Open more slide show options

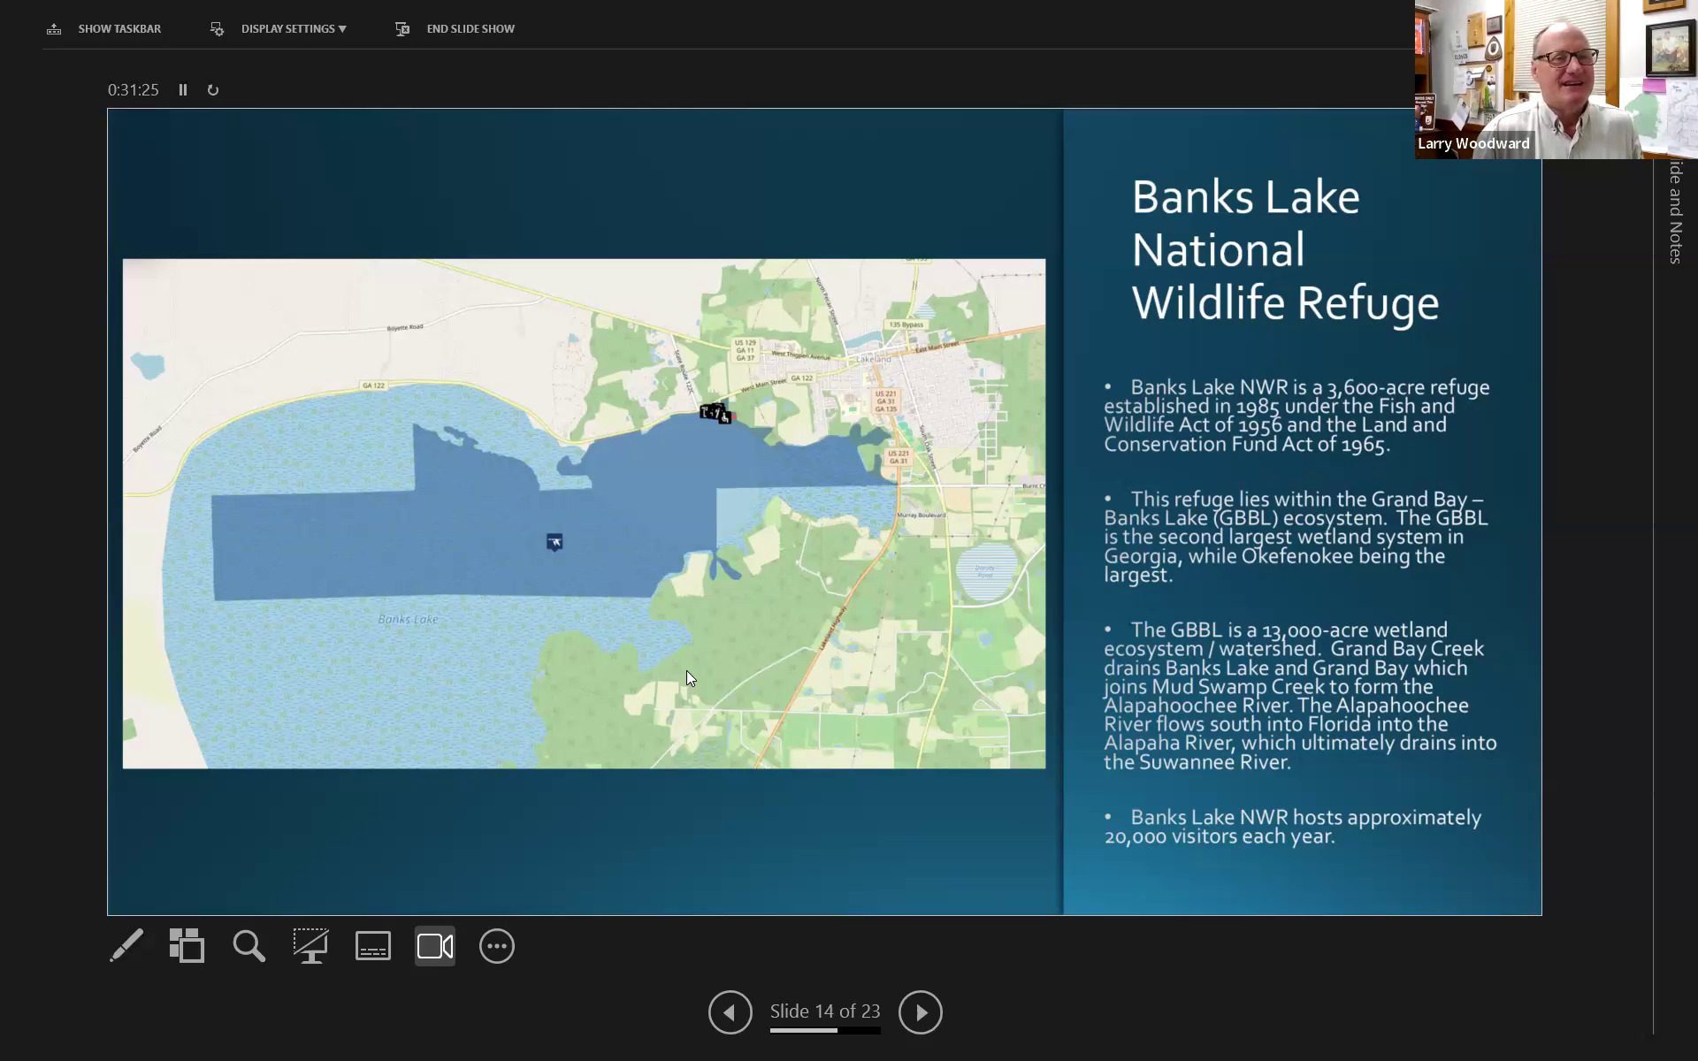tap(497, 945)
